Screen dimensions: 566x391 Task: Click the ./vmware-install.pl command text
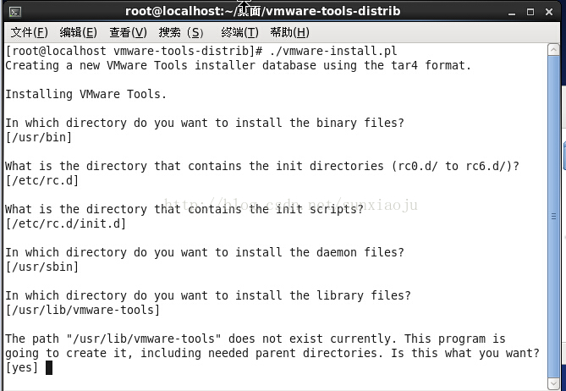coord(333,51)
